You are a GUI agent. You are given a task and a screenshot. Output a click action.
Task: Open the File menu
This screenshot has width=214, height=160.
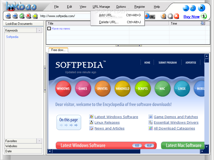[x=56, y=7]
